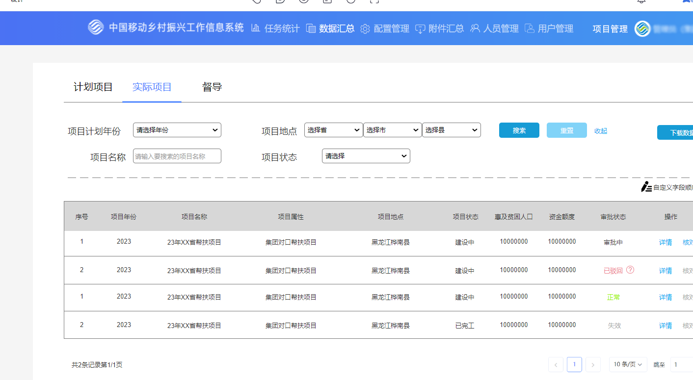Click the bar chart icon for 任务统计
The width and height of the screenshot is (693, 380).
pyautogui.click(x=255, y=28)
